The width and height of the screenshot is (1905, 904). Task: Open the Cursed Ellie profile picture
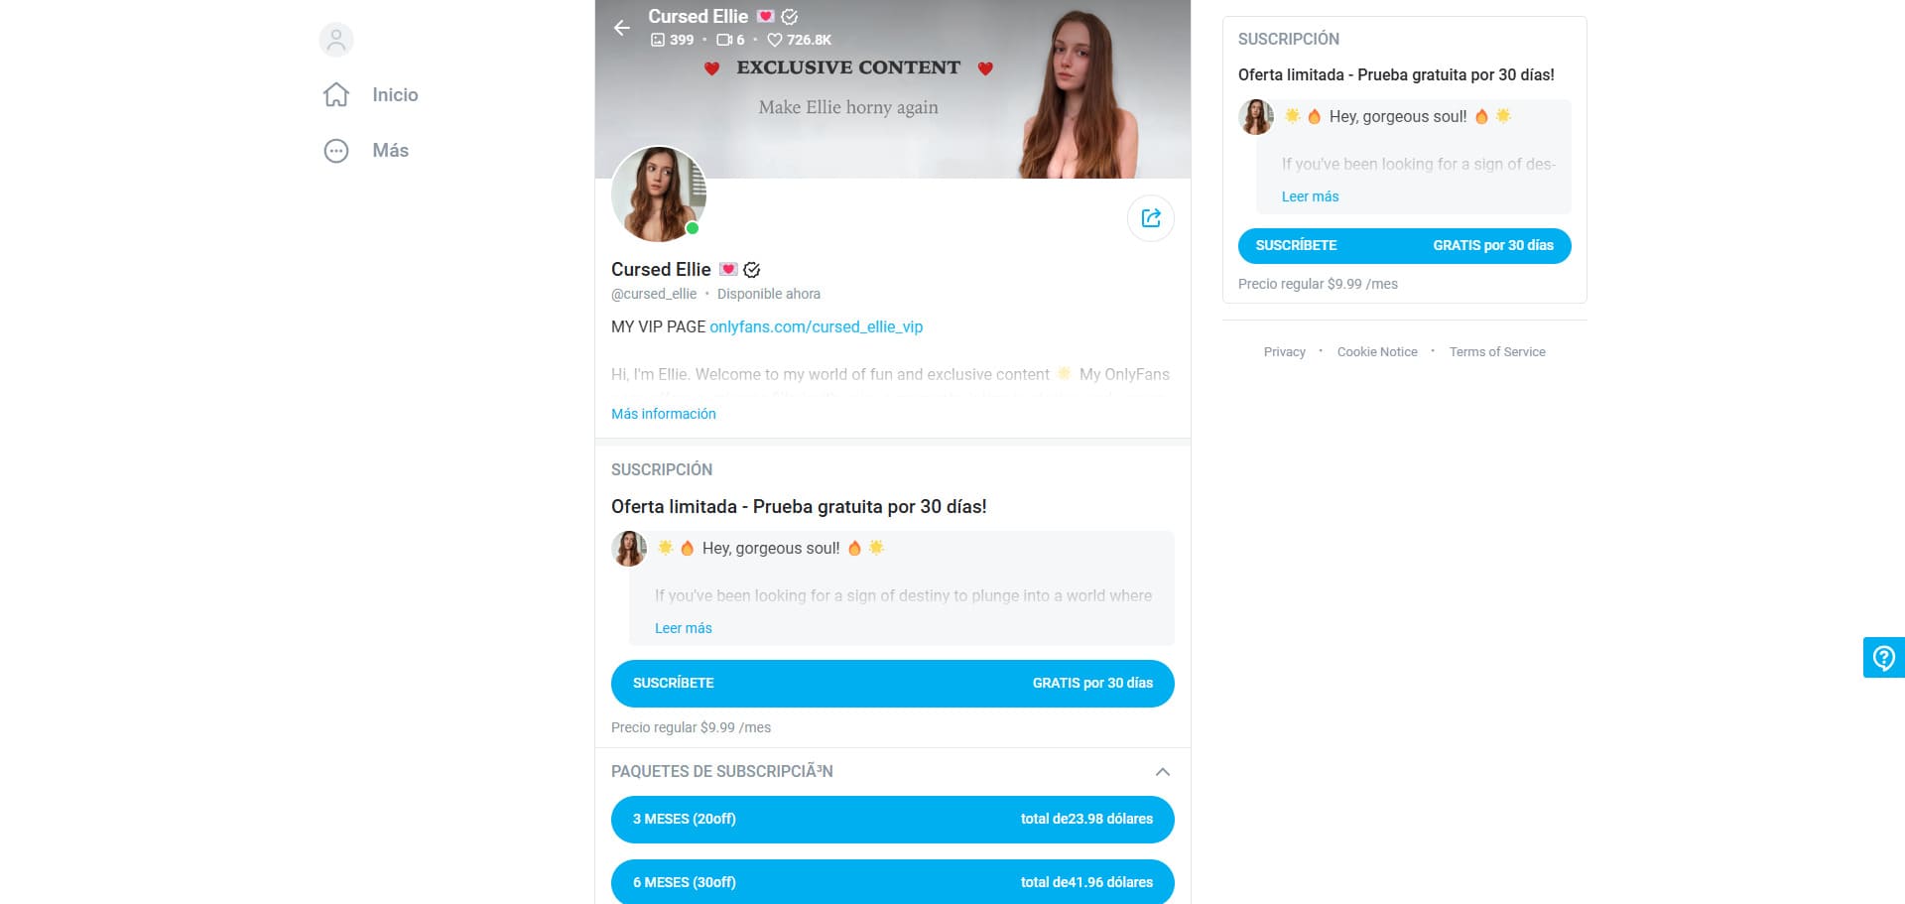click(659, 194)
